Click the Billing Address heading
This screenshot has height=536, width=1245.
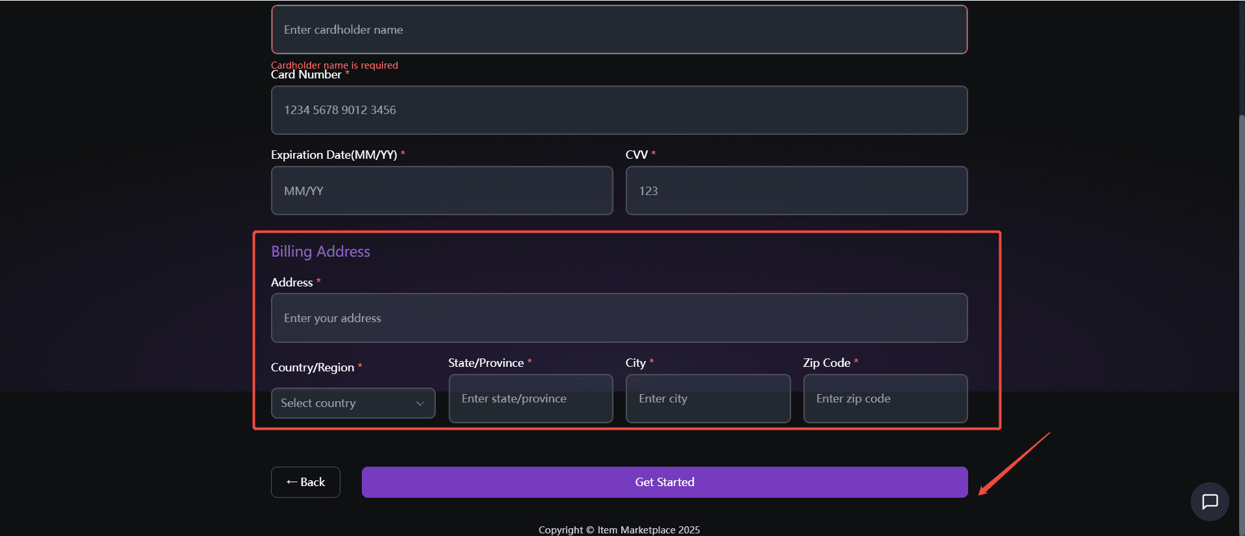pos(320,251)
